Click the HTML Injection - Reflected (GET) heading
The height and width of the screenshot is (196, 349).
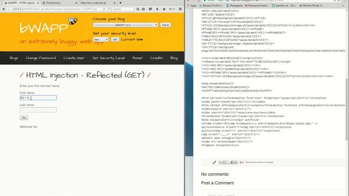[85, 75]
